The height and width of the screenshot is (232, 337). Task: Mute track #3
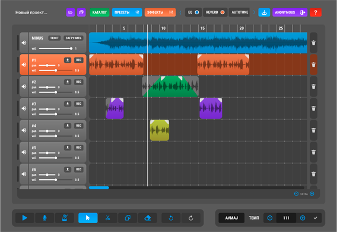click(24, 108)
